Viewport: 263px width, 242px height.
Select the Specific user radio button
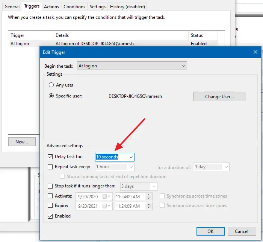[51, 96]
